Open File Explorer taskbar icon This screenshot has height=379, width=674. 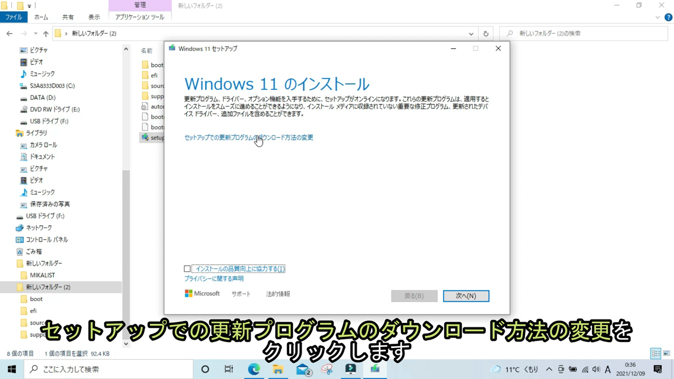click(278, 369)
